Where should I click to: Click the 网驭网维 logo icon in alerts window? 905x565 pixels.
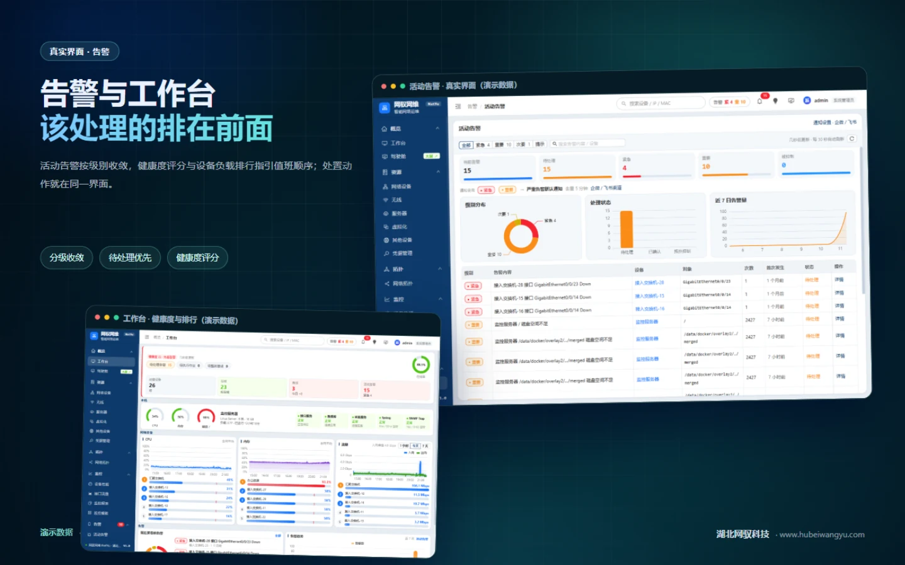[384, 108]
